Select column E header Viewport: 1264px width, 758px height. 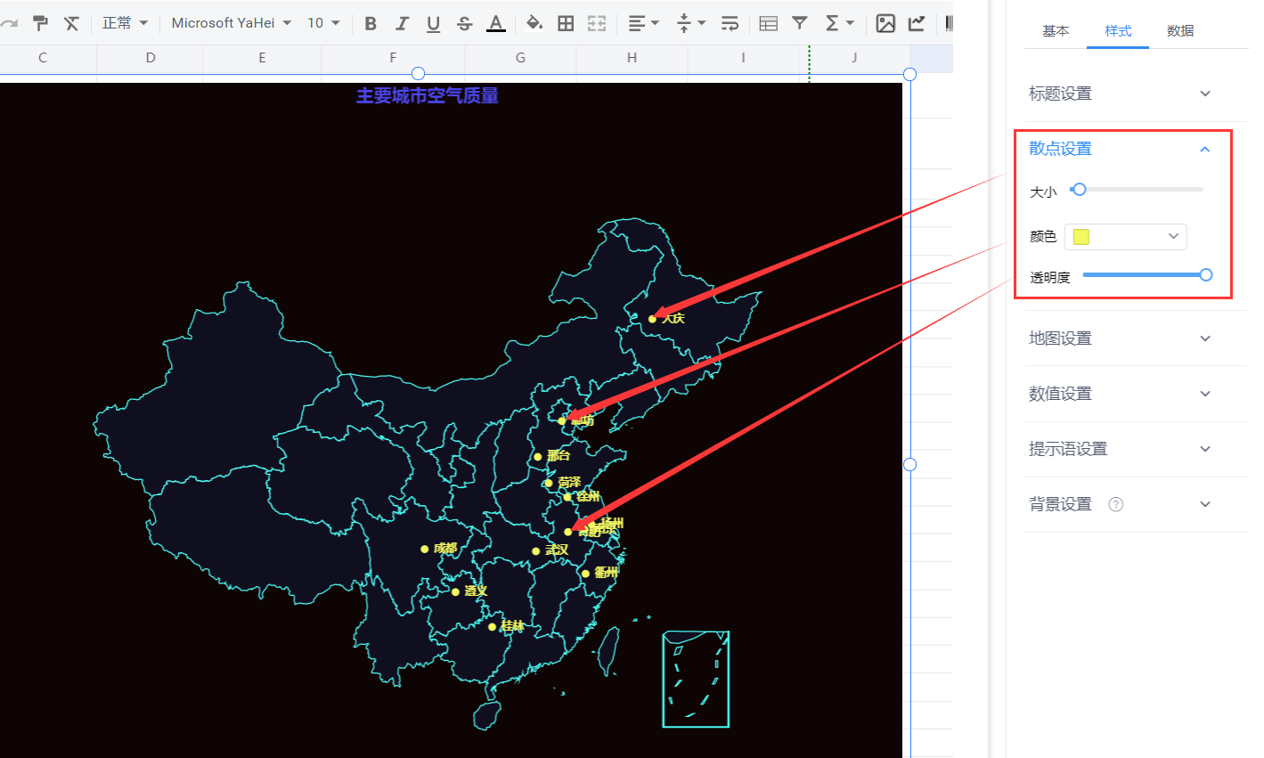[262, 58]
